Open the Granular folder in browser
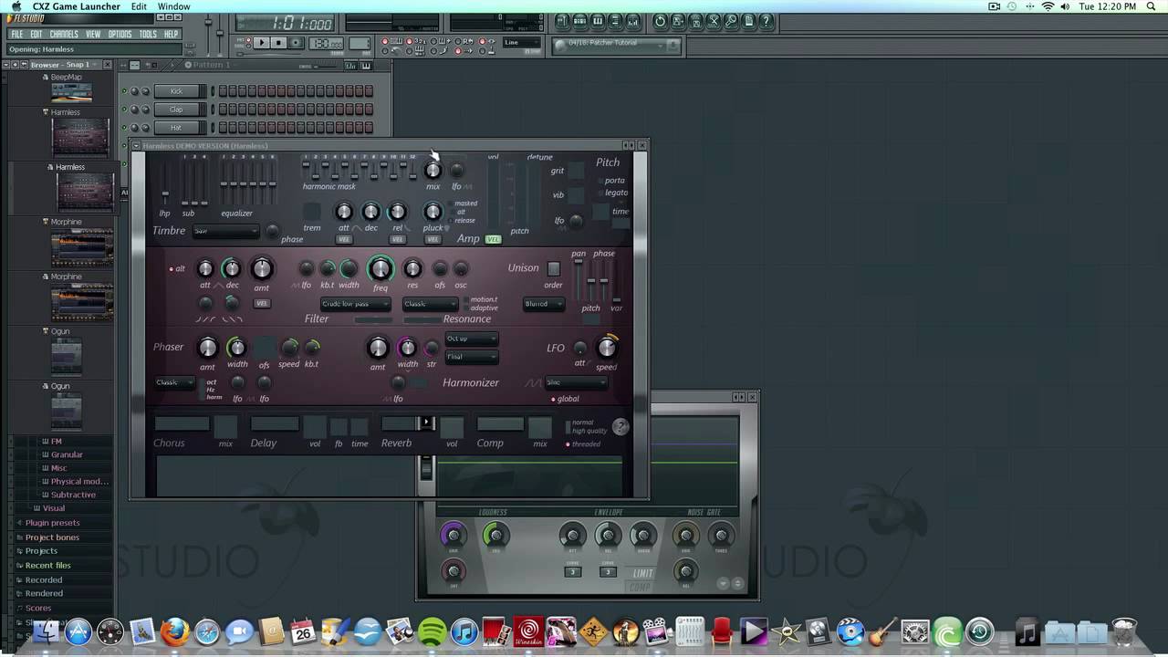Viewport: 1168px width, 657px height. [x=67, y=454]
